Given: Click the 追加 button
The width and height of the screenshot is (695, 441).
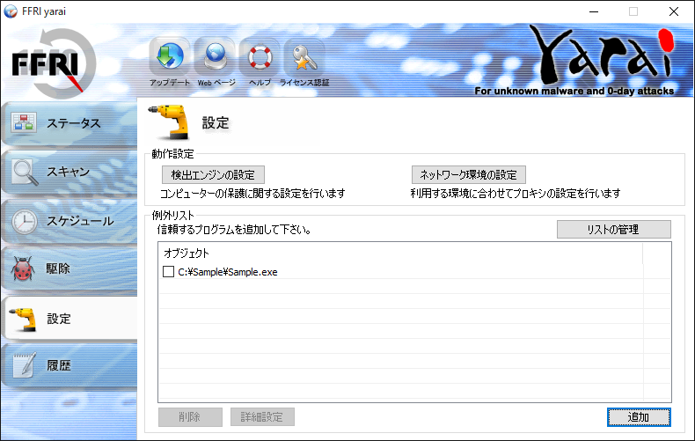Looking at the screenshot, I should tap(639, 417).
